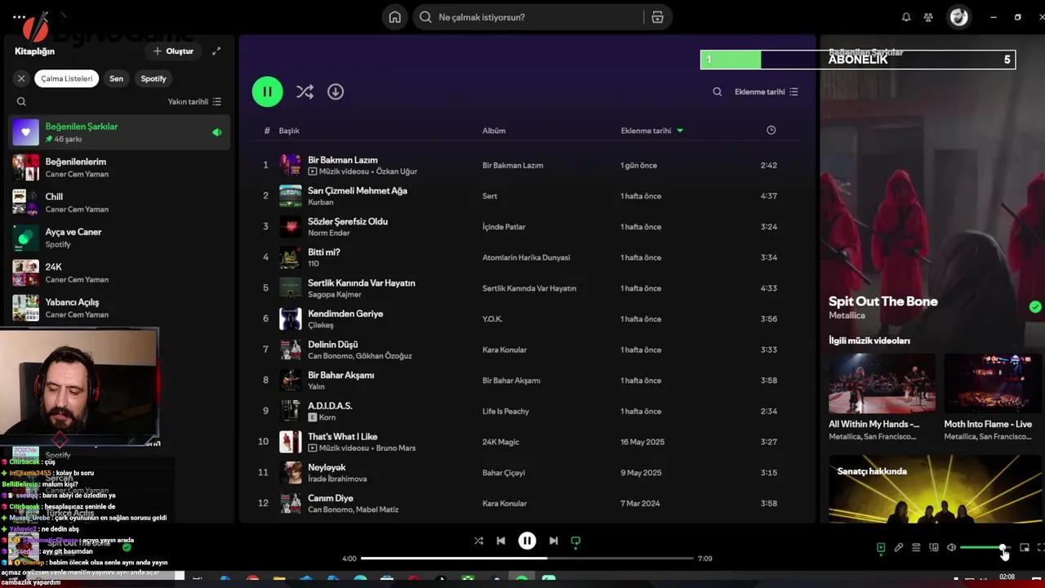
Task: Open the 24K playlist
Action: [119, 273]
